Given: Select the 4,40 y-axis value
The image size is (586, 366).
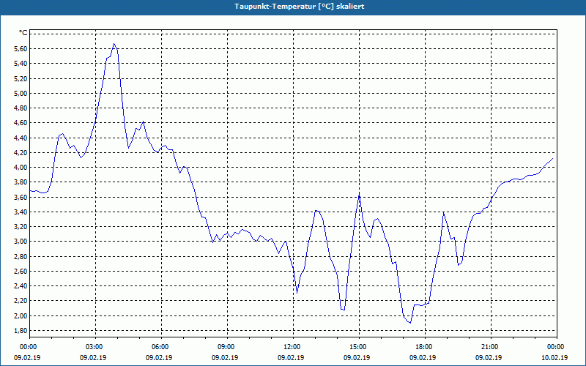Looking at the screenshot, I should [21, 138].
